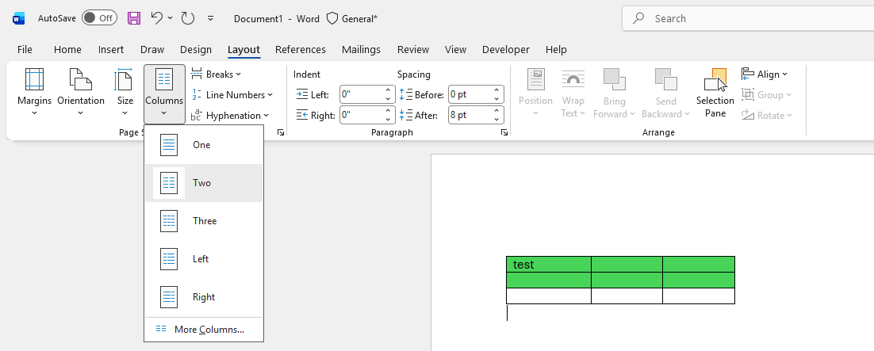Launch the Page Setup dialog launcher
This screenshot has width=874, height=351.
point(281,132)
